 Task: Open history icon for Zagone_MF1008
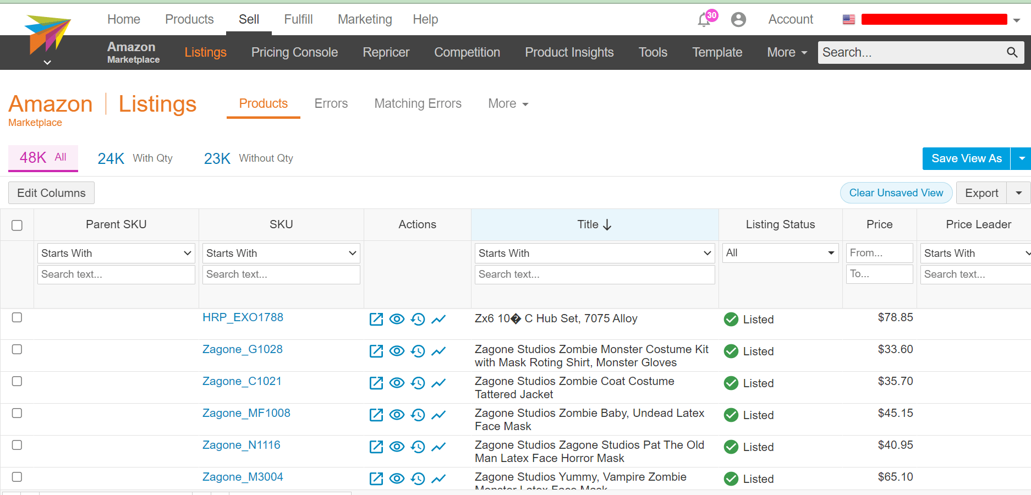(x=418, y=415)
